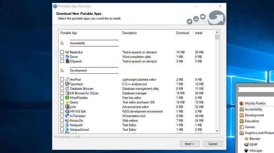Click the Next button
The height and width of the screenshot is (153, 274).
point(190,144)
